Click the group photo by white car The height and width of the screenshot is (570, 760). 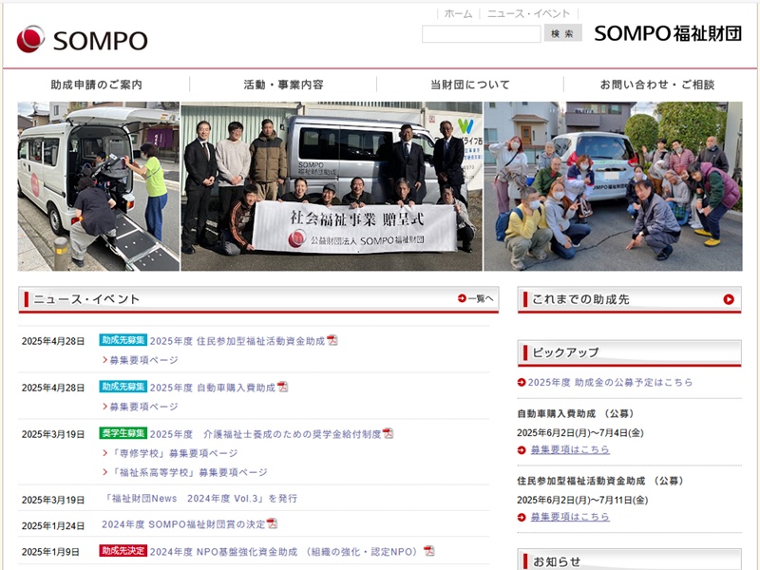613,186
